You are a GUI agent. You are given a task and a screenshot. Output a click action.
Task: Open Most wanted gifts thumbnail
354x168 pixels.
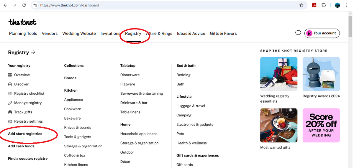point(279,125)
